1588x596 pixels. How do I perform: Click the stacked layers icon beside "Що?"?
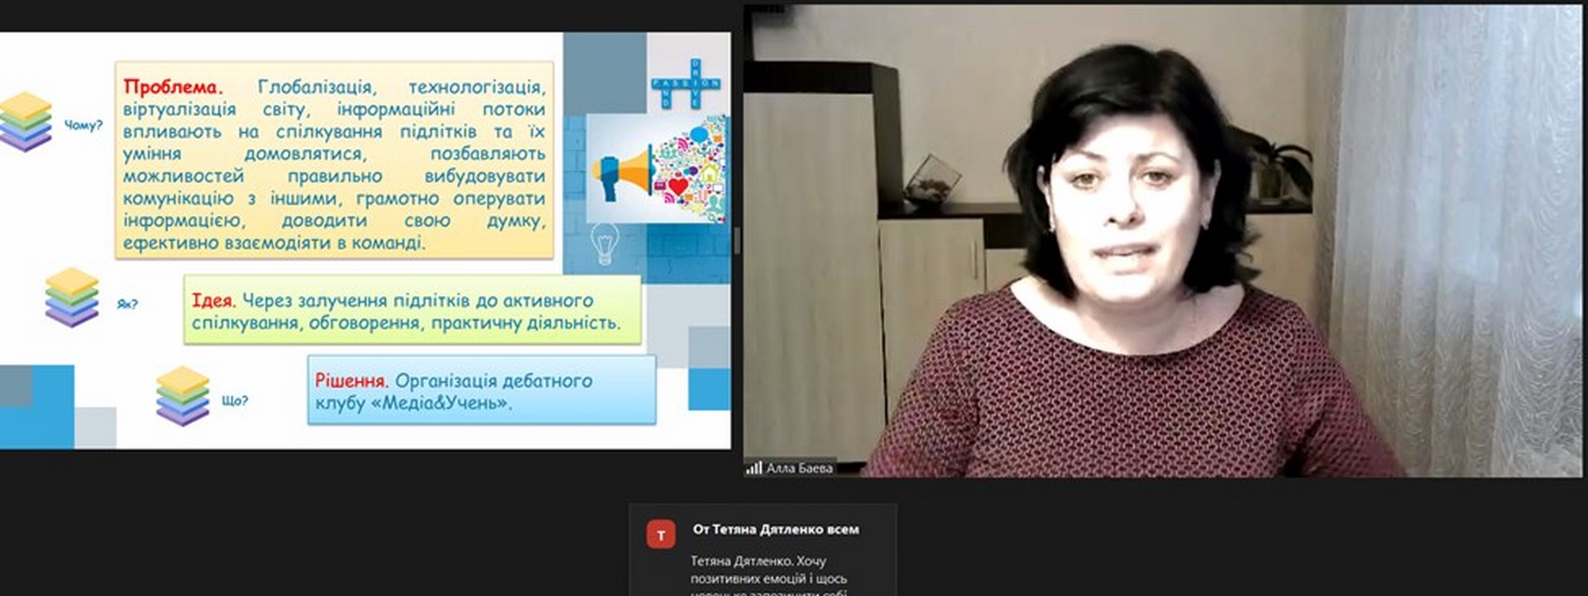(x=182, y=396)
